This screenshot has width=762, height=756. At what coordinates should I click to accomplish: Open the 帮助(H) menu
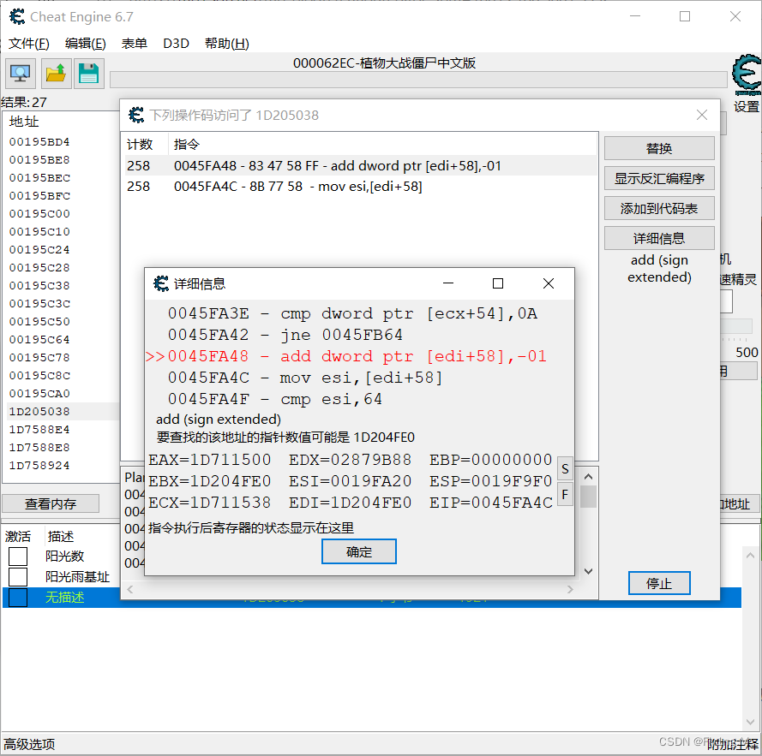[x=227, y=44]
